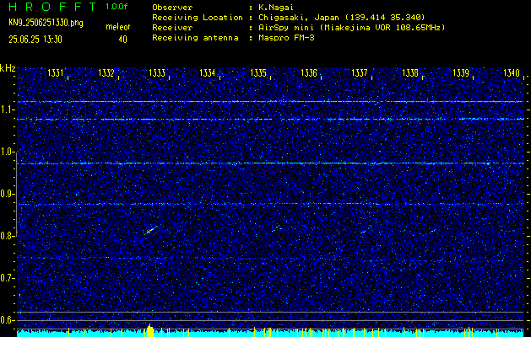Click the gray frequency range bar beside 0.9 kHz
531x337 pixels.
point(17,194)
